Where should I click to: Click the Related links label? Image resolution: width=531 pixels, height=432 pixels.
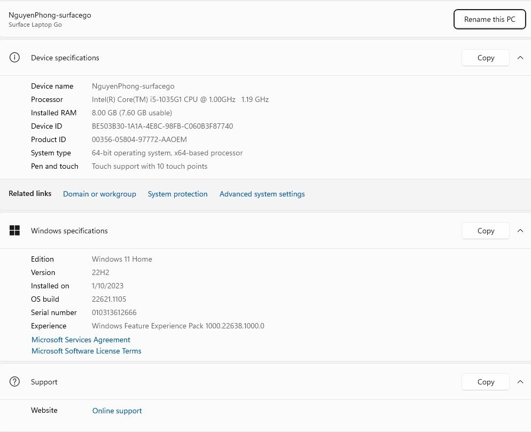coord(30,194)
